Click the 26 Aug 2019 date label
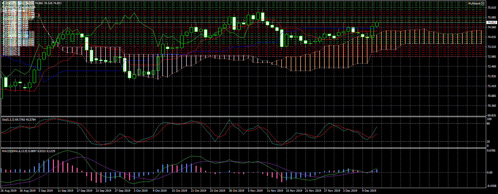The image size is (498, 194). tap(9, 191)
